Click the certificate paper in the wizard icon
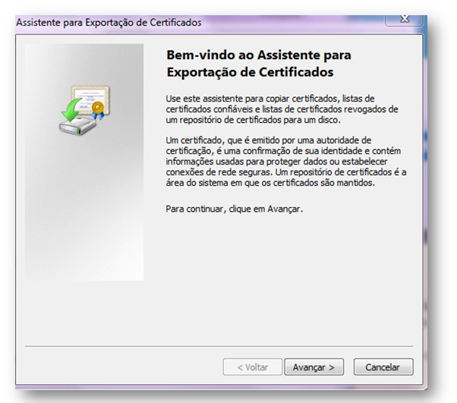Screen dimensions: 457x403 89,99
